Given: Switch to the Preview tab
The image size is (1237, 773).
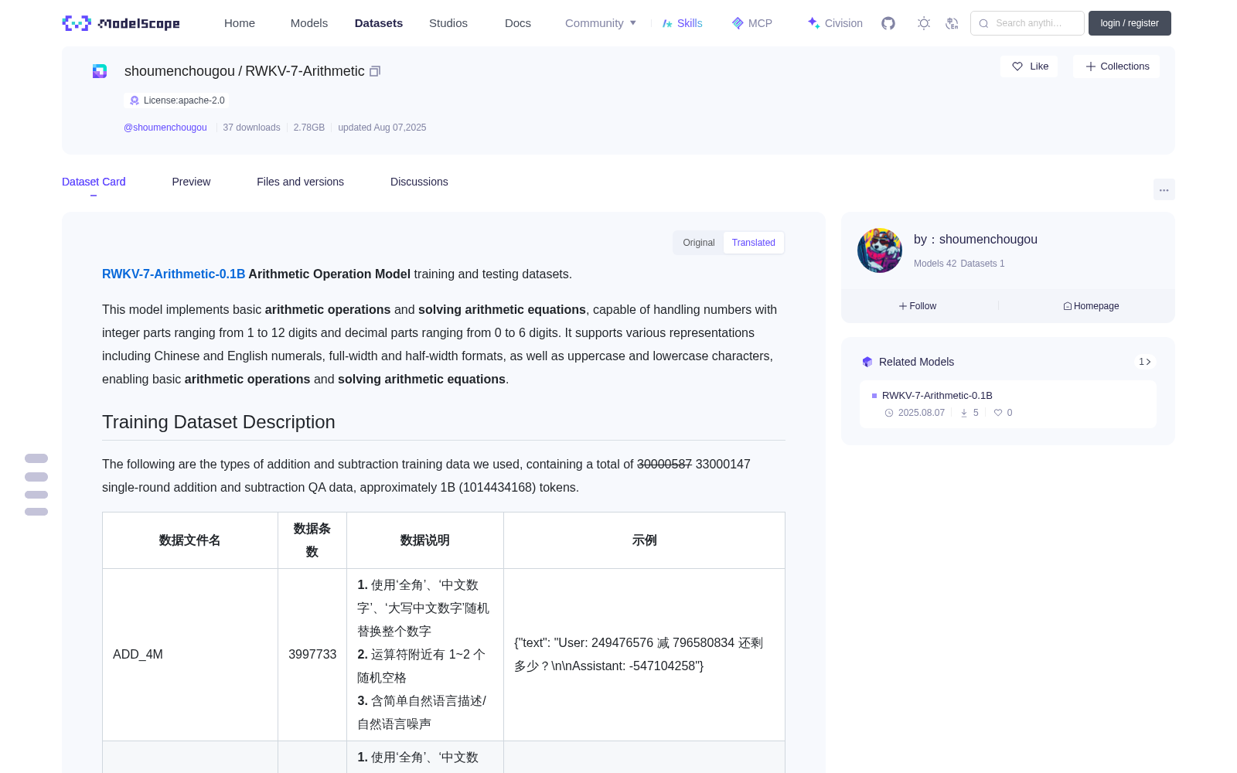Looking at the screenshot, I should 191,182.
